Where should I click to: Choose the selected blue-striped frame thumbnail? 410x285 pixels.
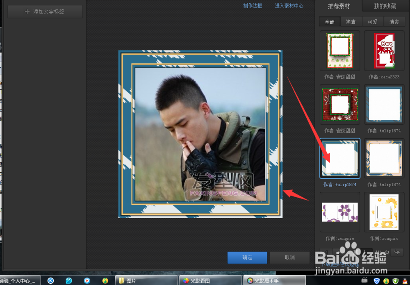340,158
